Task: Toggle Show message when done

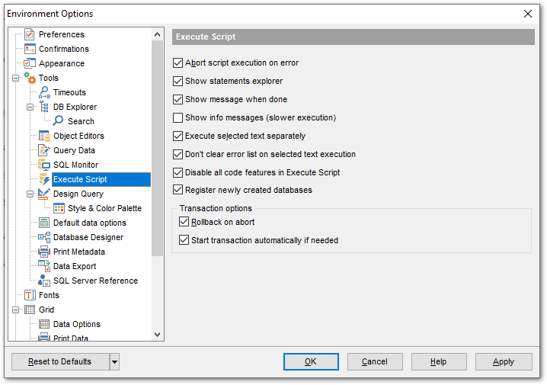Action: click(x=178, y=99)
